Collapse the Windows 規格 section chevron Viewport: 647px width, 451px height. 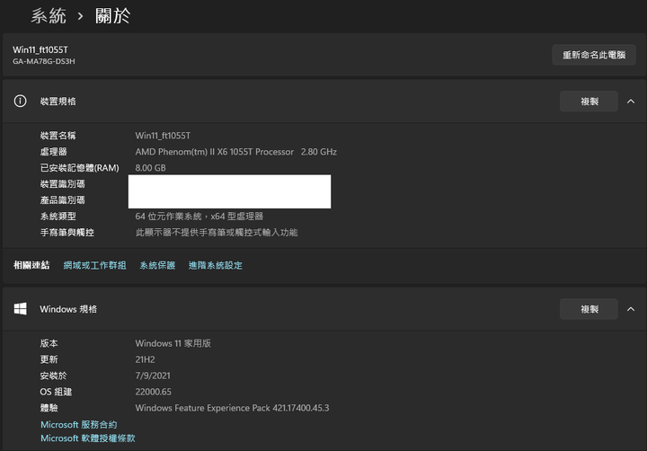pos(631,309)
